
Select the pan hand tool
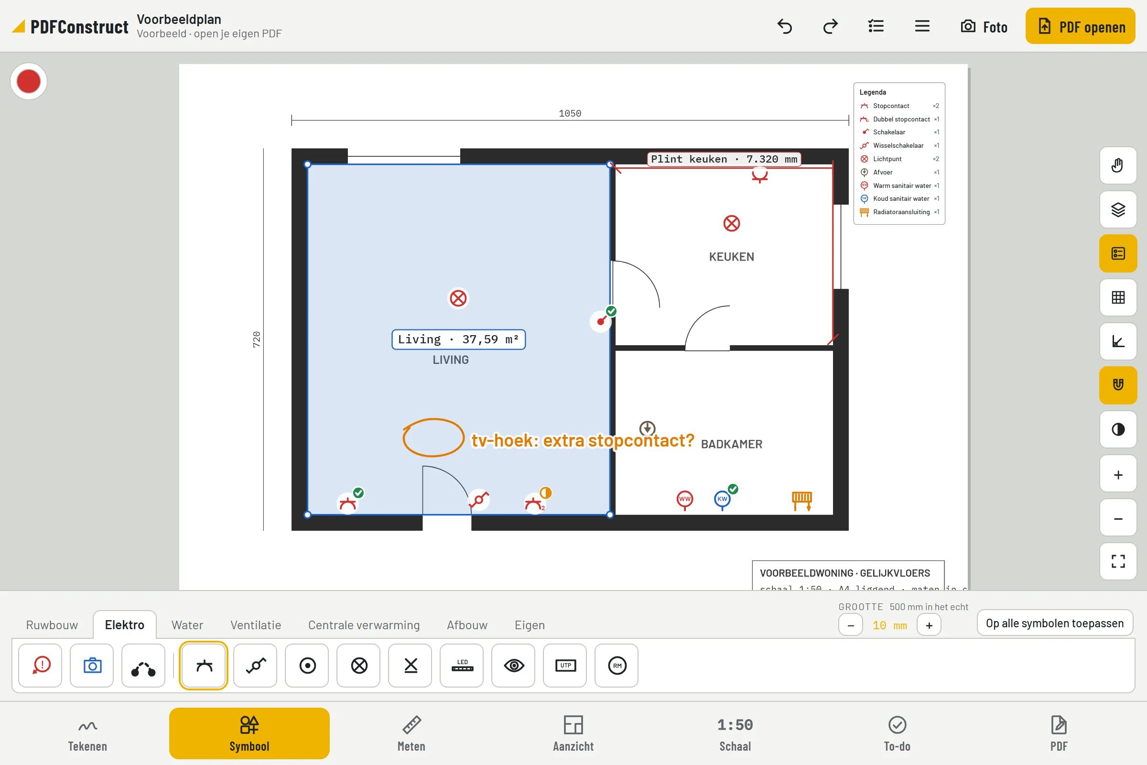(x=1118, y=165)
